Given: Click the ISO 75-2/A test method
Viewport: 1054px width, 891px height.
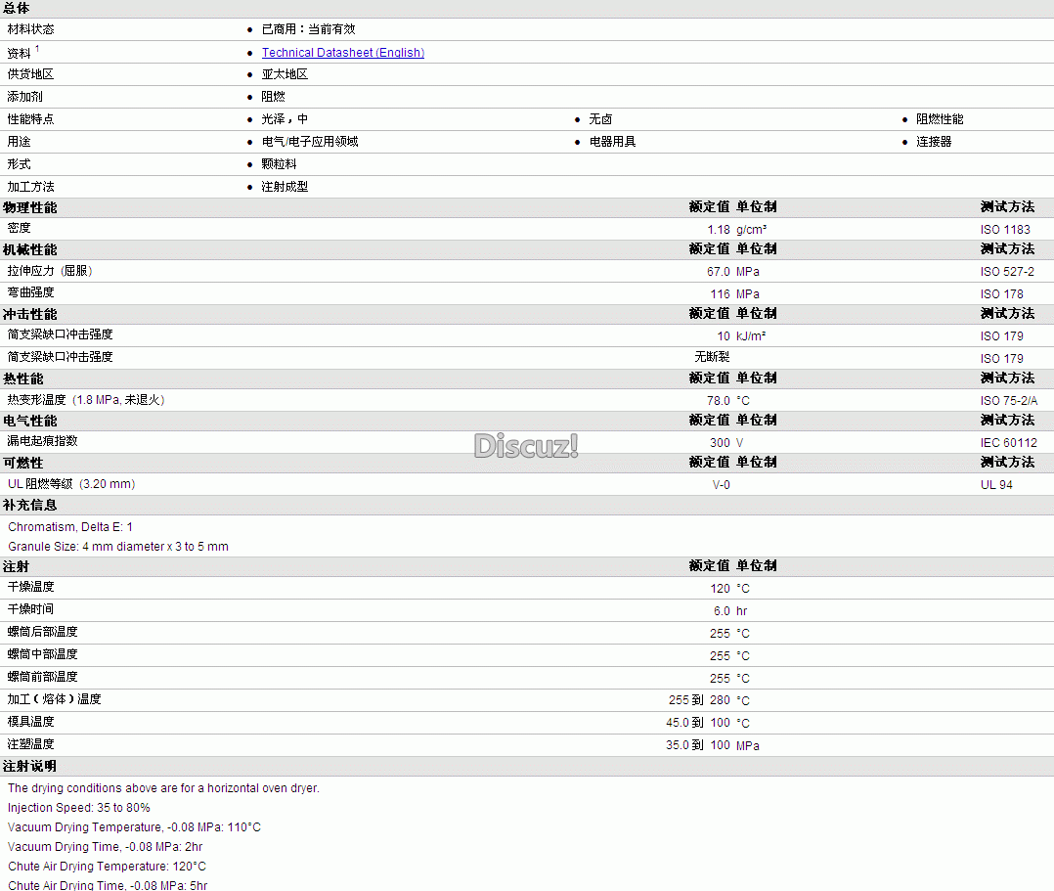Looking at the screenshot, I should [x=1008, y=401].
